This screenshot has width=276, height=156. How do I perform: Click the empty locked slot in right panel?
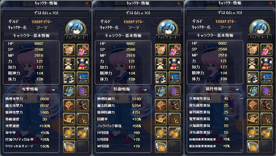point(267,146)
